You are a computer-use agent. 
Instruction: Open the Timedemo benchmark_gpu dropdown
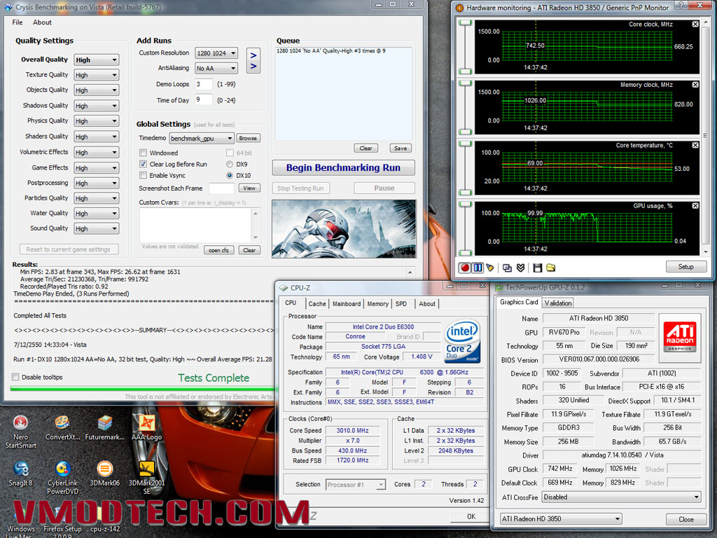(x=202, y=138)
